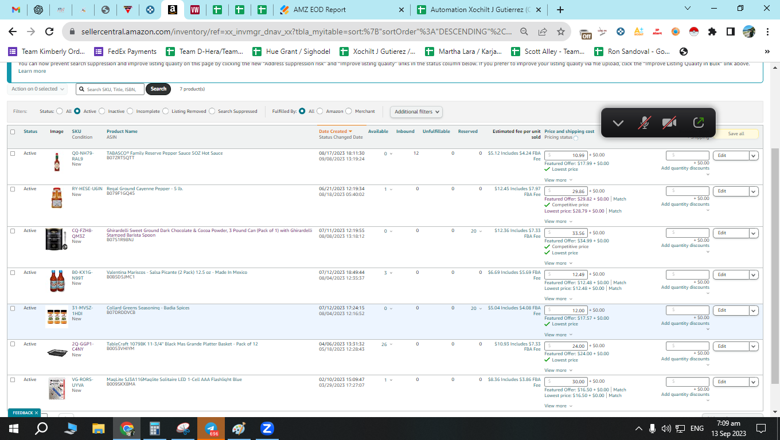Select the All status radio button
The height and width of the screenshot is (440, 780).
(x=60, y=111)
